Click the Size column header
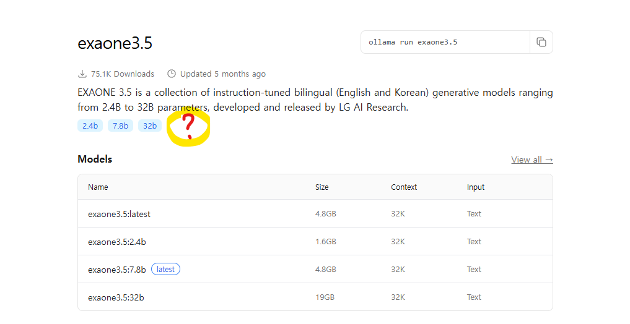 pyautogui.click(x=322, y=187)
